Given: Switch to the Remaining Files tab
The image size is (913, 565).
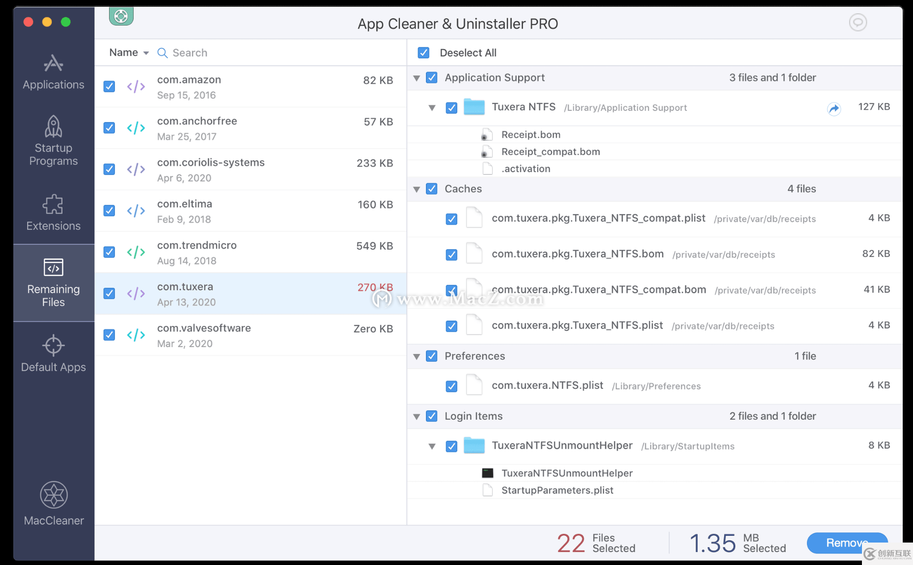Looking at the screenshot, I should tap(53, 282).
